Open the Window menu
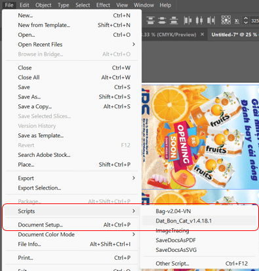The image size is (259, 271). [144, 5]
